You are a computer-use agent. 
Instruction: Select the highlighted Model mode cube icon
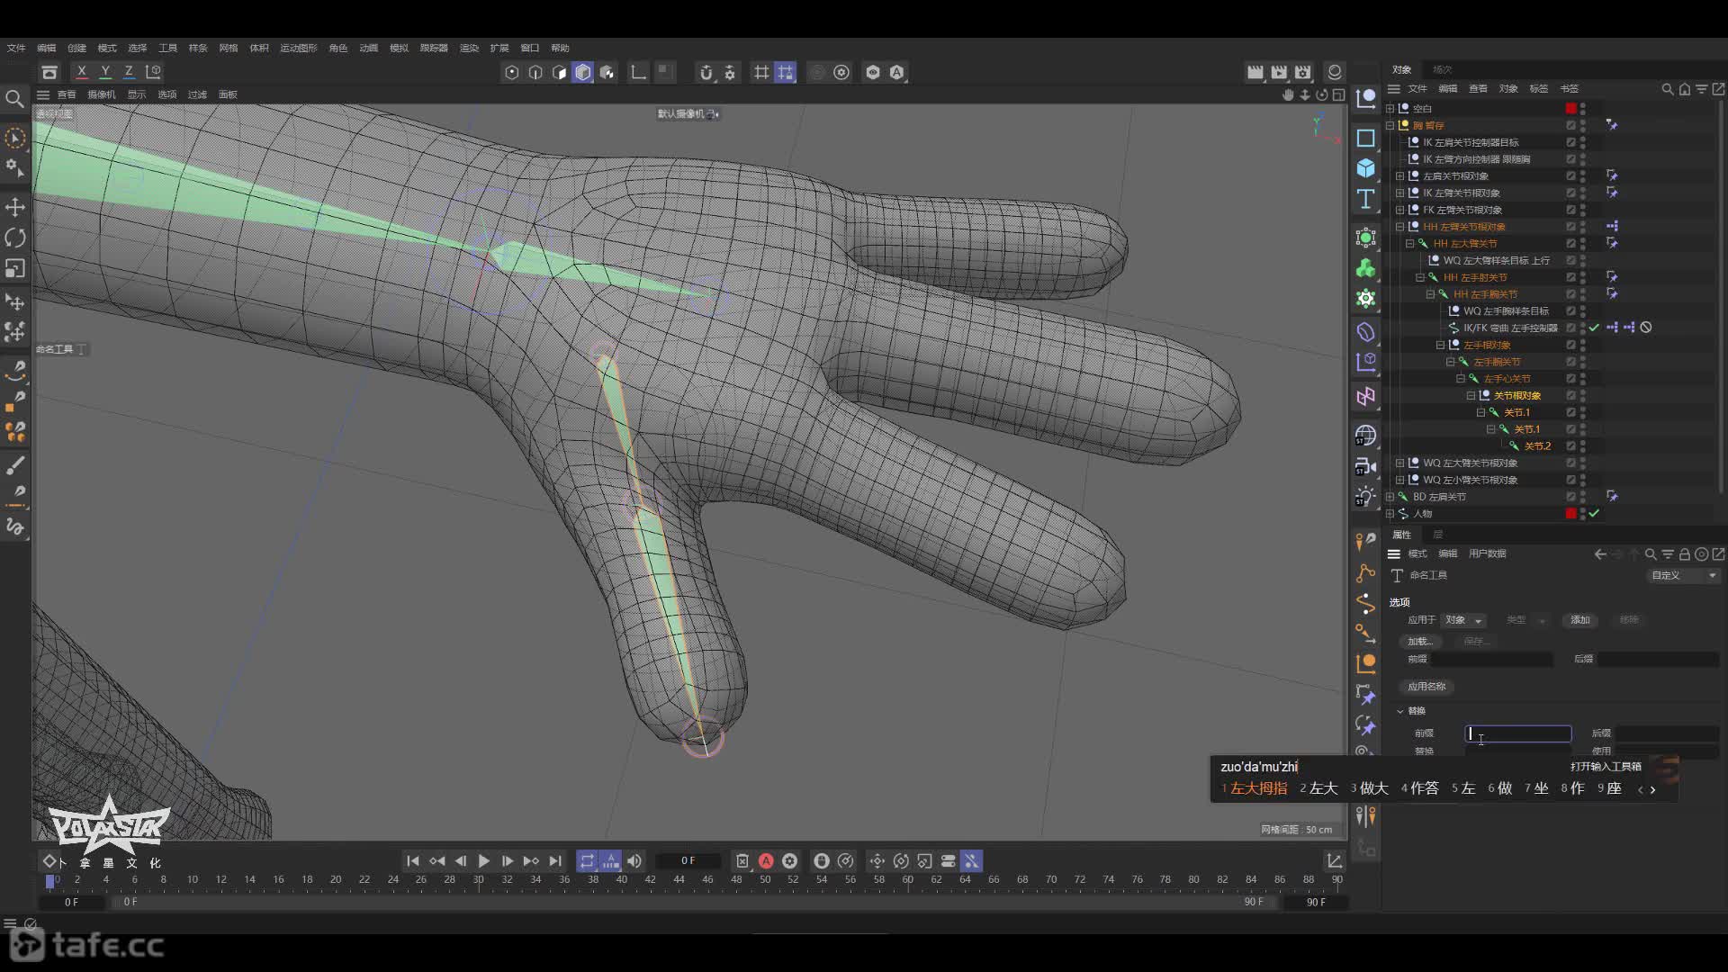[582, 72]
